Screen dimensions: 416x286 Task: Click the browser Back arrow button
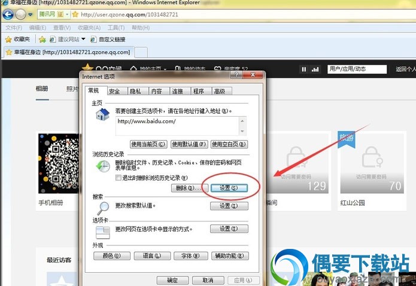click(8, 14)
